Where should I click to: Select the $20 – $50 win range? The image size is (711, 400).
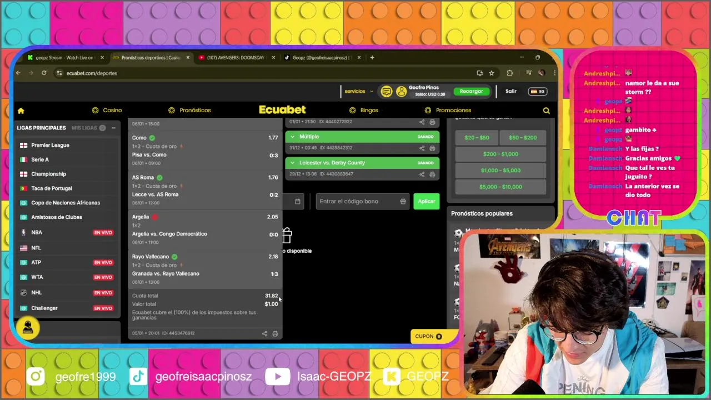[477, 138]
